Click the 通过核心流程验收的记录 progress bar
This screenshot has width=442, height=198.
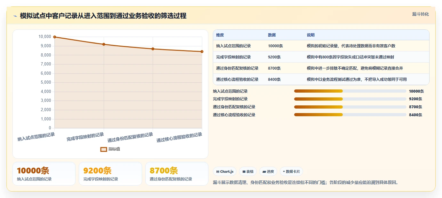[350, 115]
